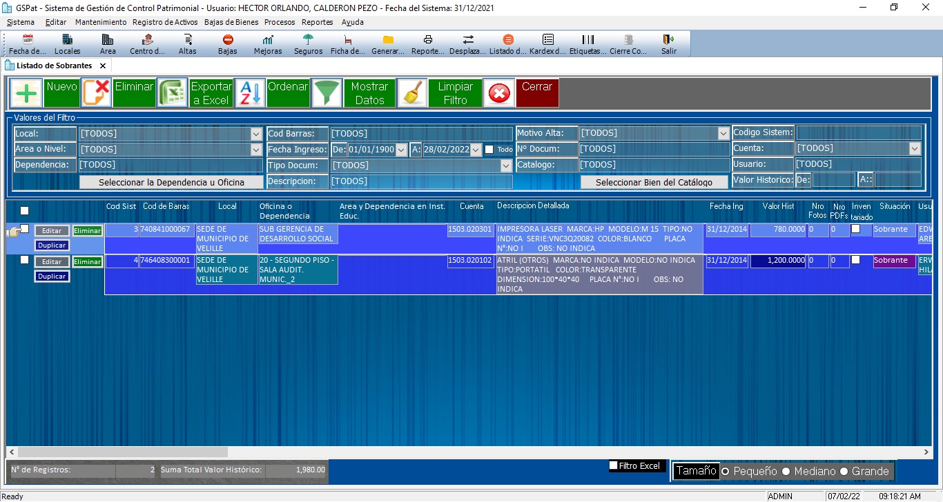Open the Locales toolbar icon
The height and width of the screenshot is (502, 943).
(67, 44)
